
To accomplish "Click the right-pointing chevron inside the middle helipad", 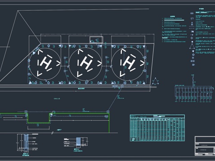I will 99,64.
